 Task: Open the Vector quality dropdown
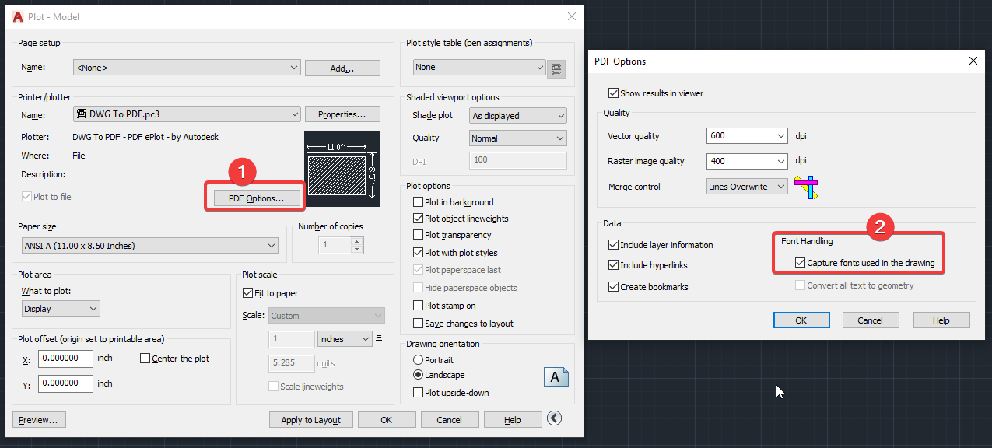[x=780, y=135]
